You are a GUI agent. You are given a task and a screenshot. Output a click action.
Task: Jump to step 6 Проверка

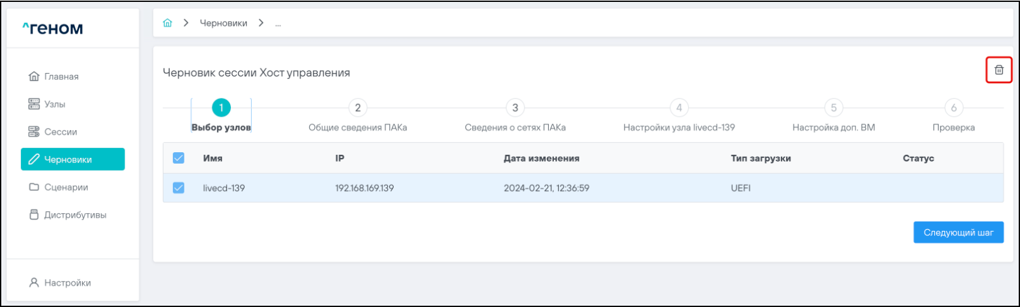953,108
